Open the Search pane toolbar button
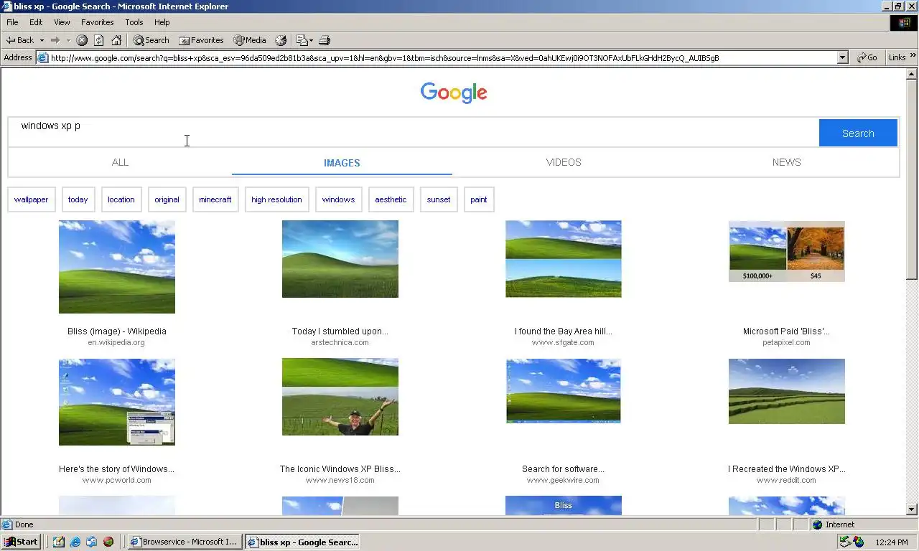 click(151, 40)
